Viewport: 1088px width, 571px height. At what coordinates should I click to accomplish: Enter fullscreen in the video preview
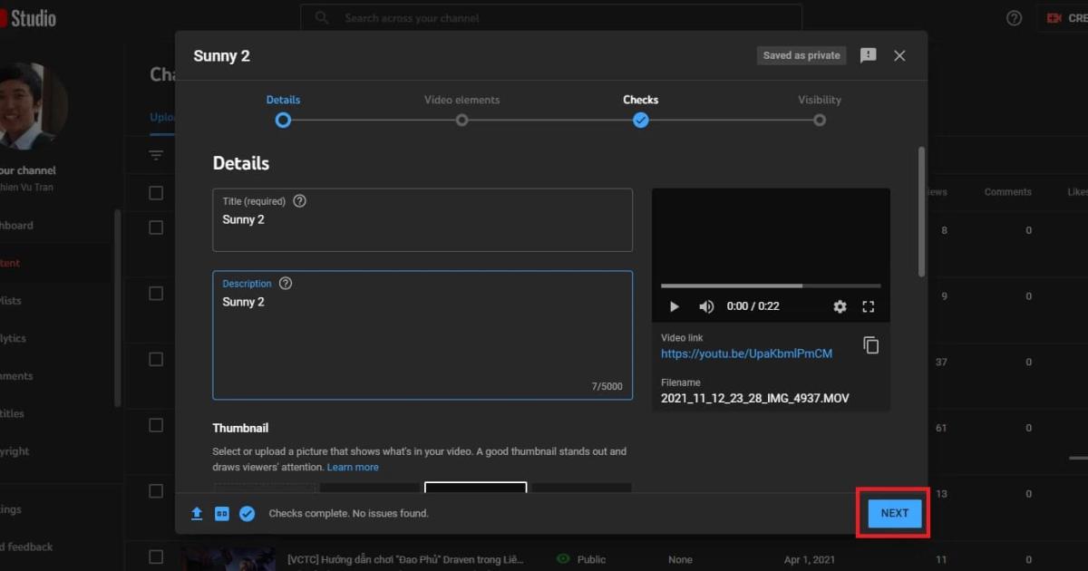point(868,306)
